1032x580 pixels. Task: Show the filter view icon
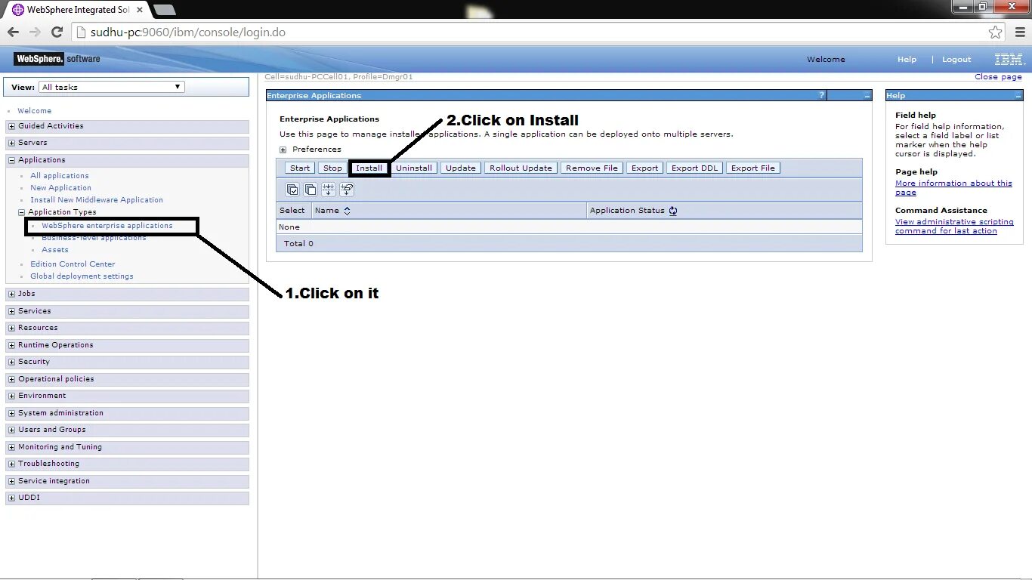329,190
